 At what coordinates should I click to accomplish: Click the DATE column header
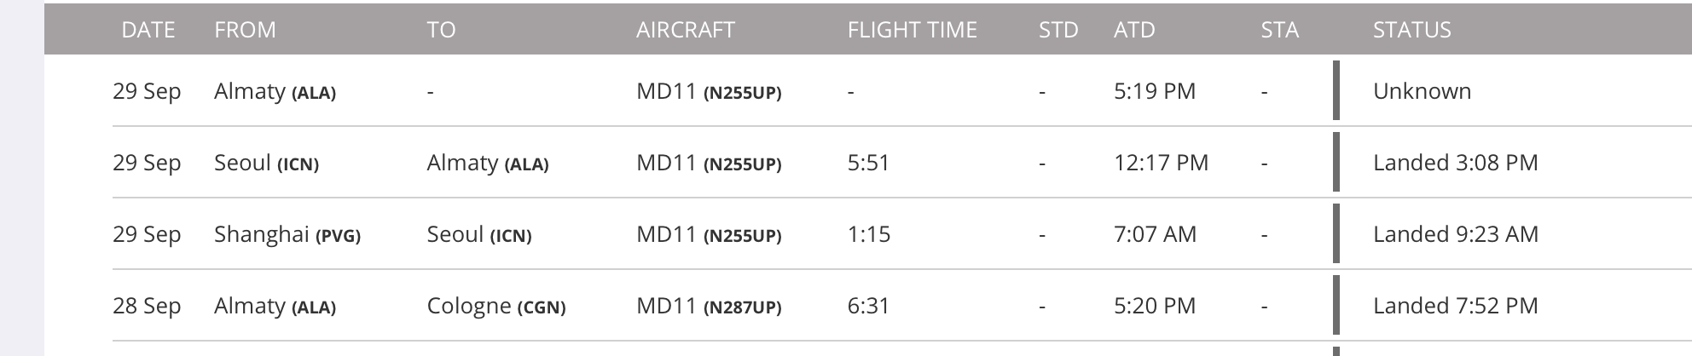(148, 30)
